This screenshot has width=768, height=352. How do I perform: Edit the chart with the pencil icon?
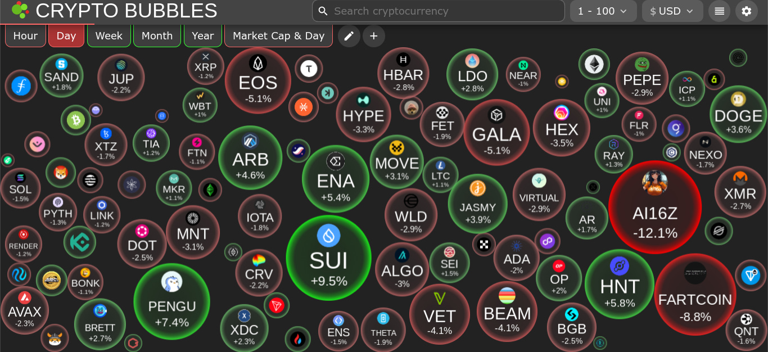click(349, 36)
